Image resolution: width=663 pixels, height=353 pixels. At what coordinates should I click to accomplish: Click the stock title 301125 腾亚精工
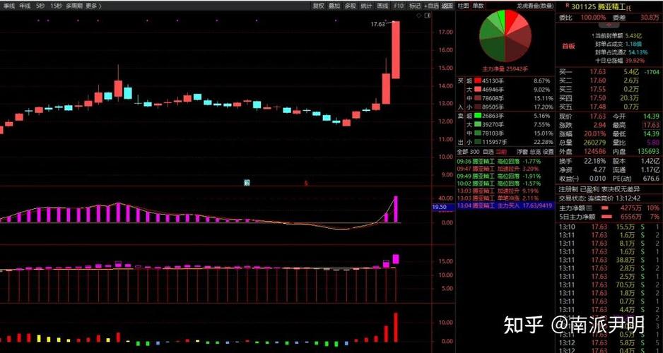[598, 6]
